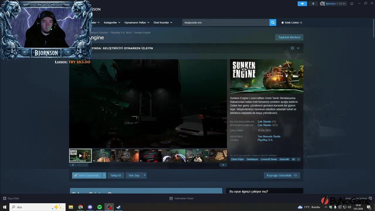The width and height of the screenshot is (375, 211).
Task: Switch to Big Picture mode monitor icon
Action: tap(352, 4)
